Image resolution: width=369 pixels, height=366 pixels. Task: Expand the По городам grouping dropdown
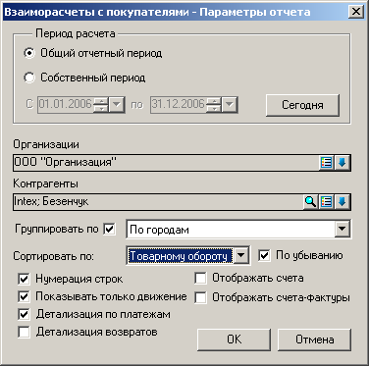(342, 229)
